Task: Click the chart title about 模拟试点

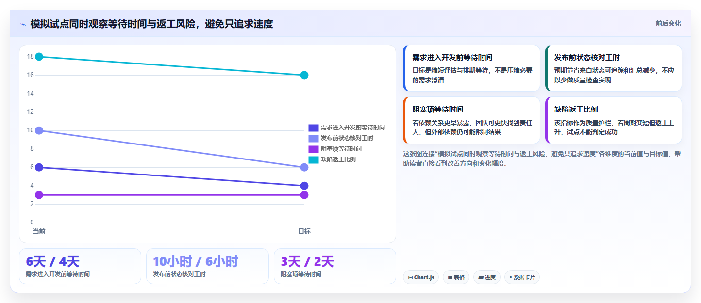Action: pos(151,24)
